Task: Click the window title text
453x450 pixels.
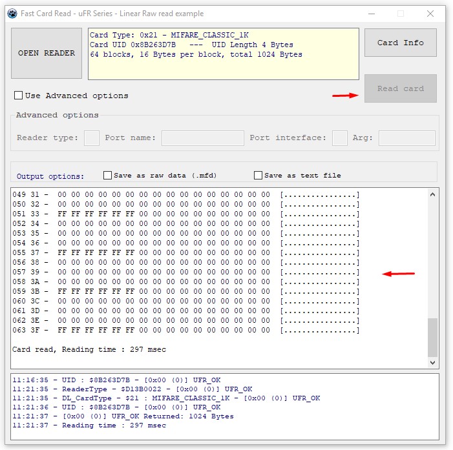Action: click(112, 14)
